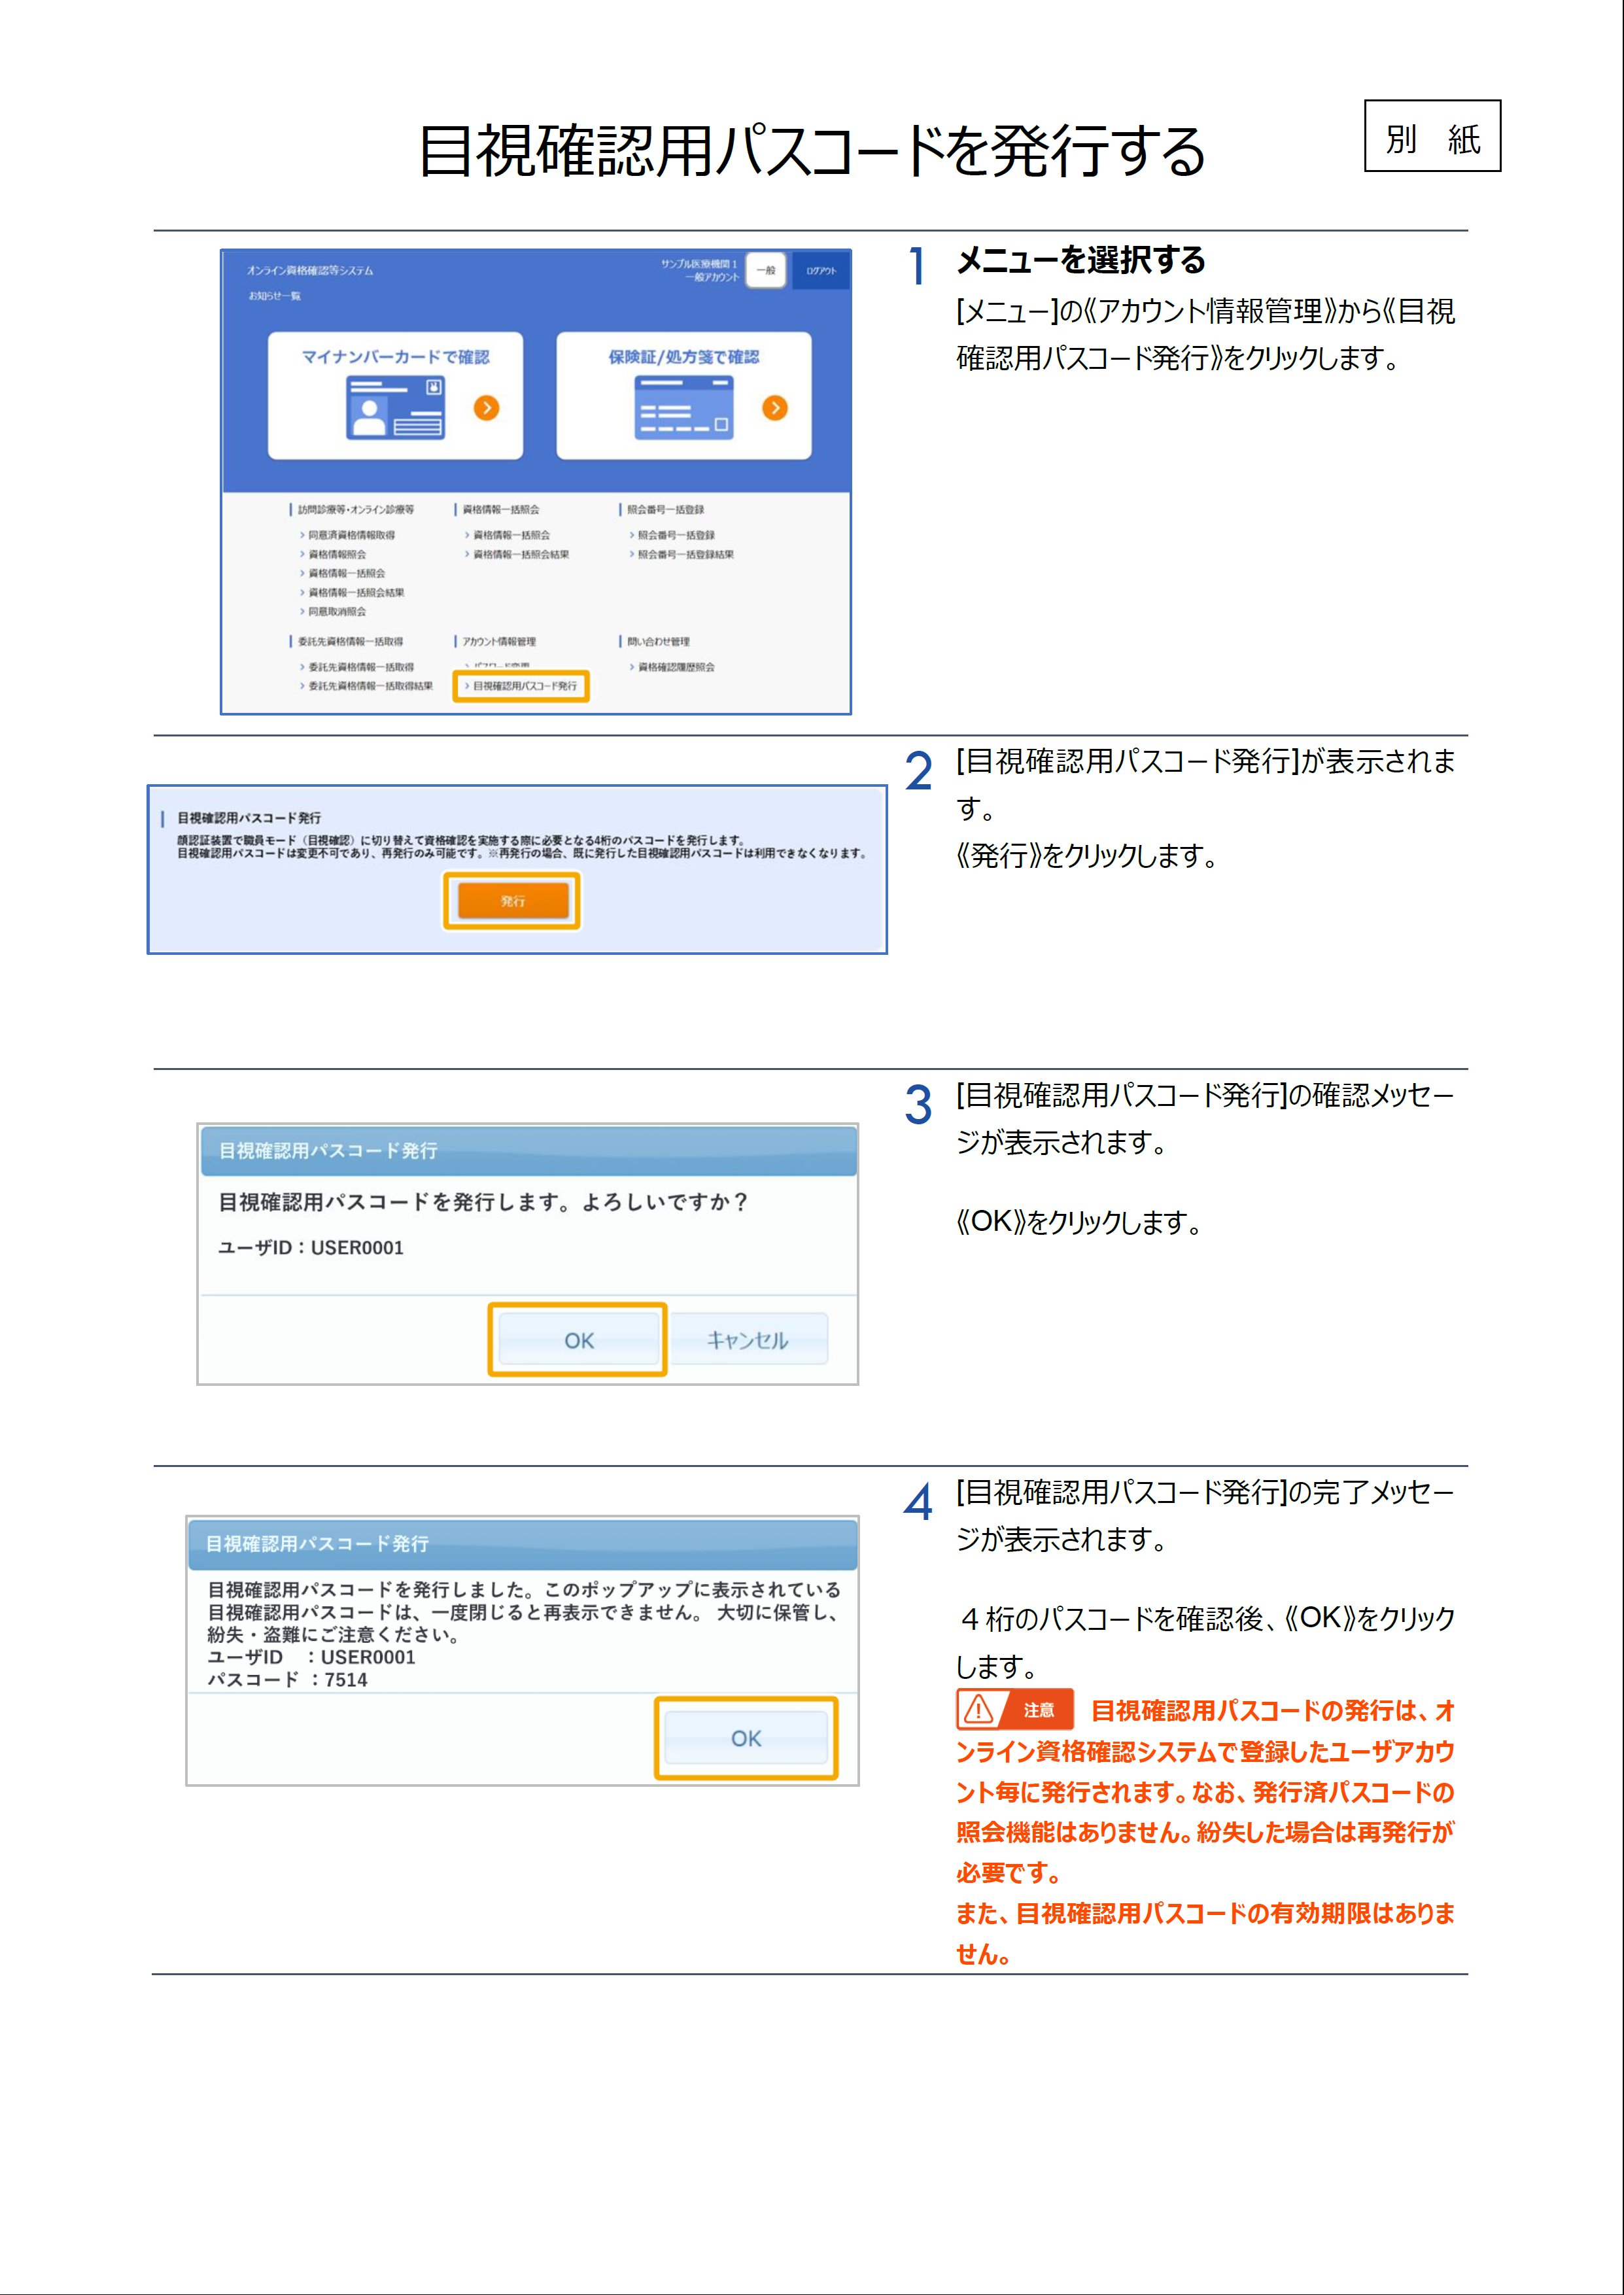Click the キャンセル button
The width and height of the screenshot is (1624, 2295).
tap(748, 1340)
